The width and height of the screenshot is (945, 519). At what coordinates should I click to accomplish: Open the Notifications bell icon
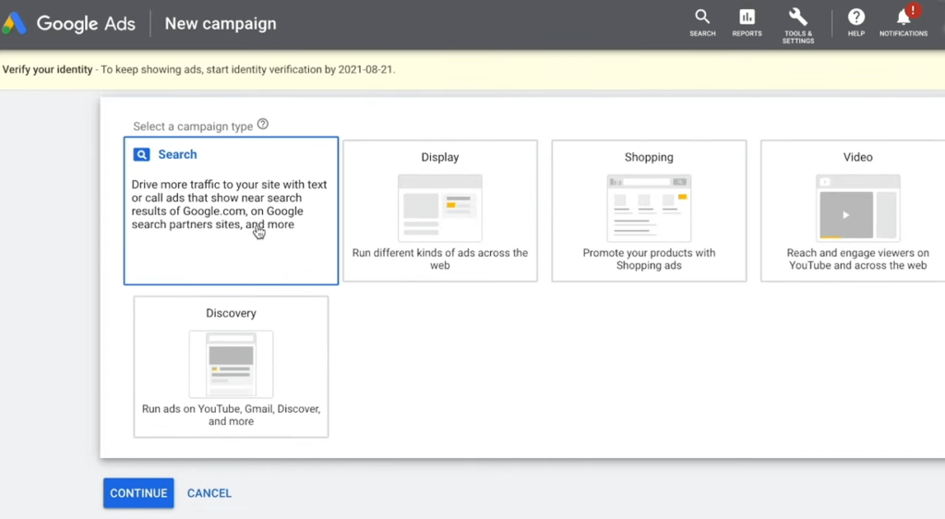click(x=903, y=18)
